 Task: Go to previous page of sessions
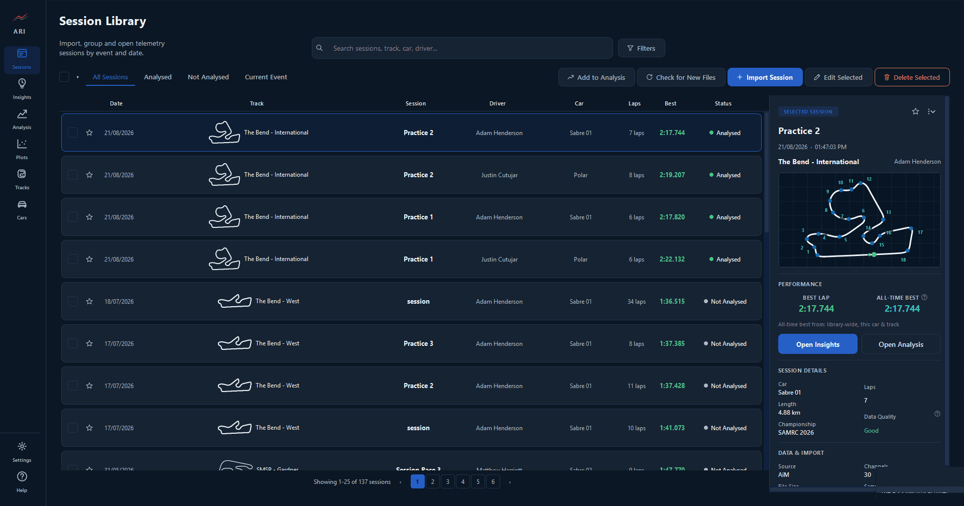(x=400, y=482)
